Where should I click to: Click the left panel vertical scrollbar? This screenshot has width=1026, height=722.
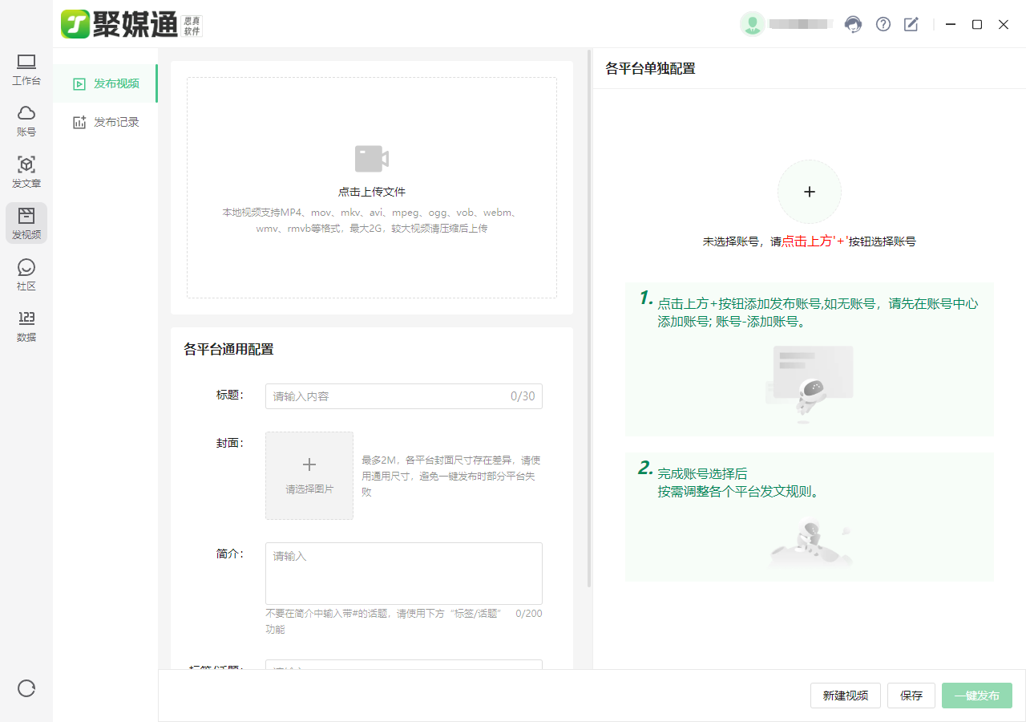coord(589,319)
